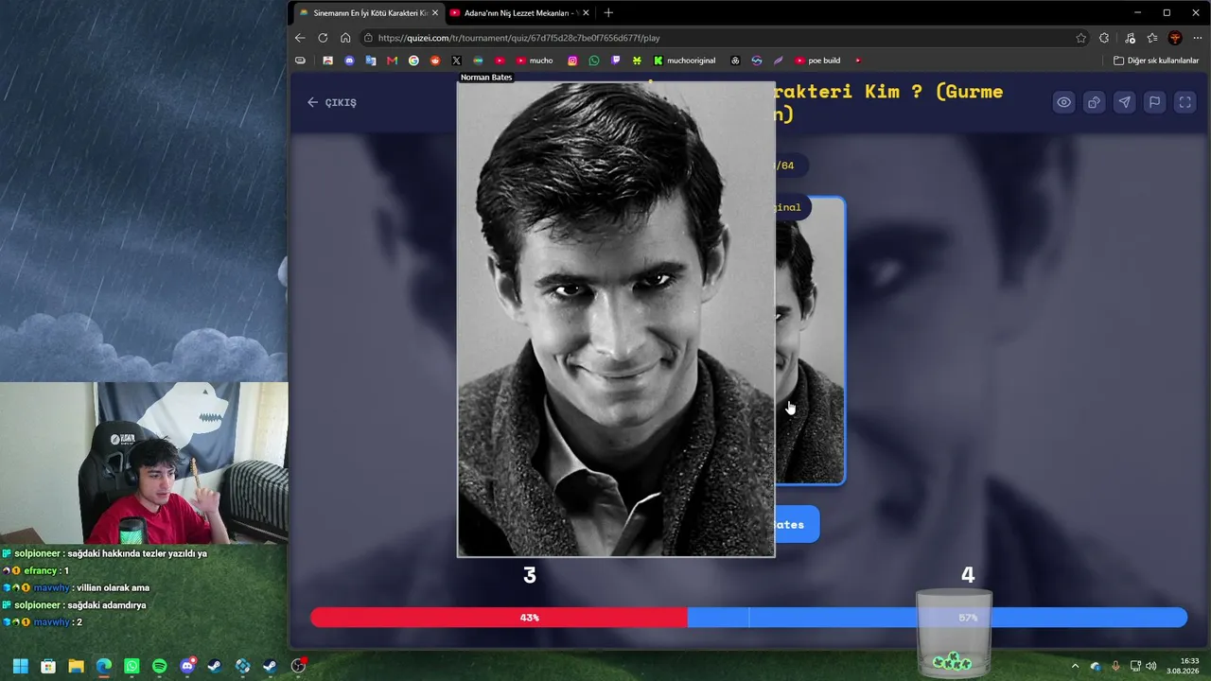Expand the Diğer sık kullanılanlar bookmarks folder
Screen dimensions: 1211x681
[x=1156, y=61]
